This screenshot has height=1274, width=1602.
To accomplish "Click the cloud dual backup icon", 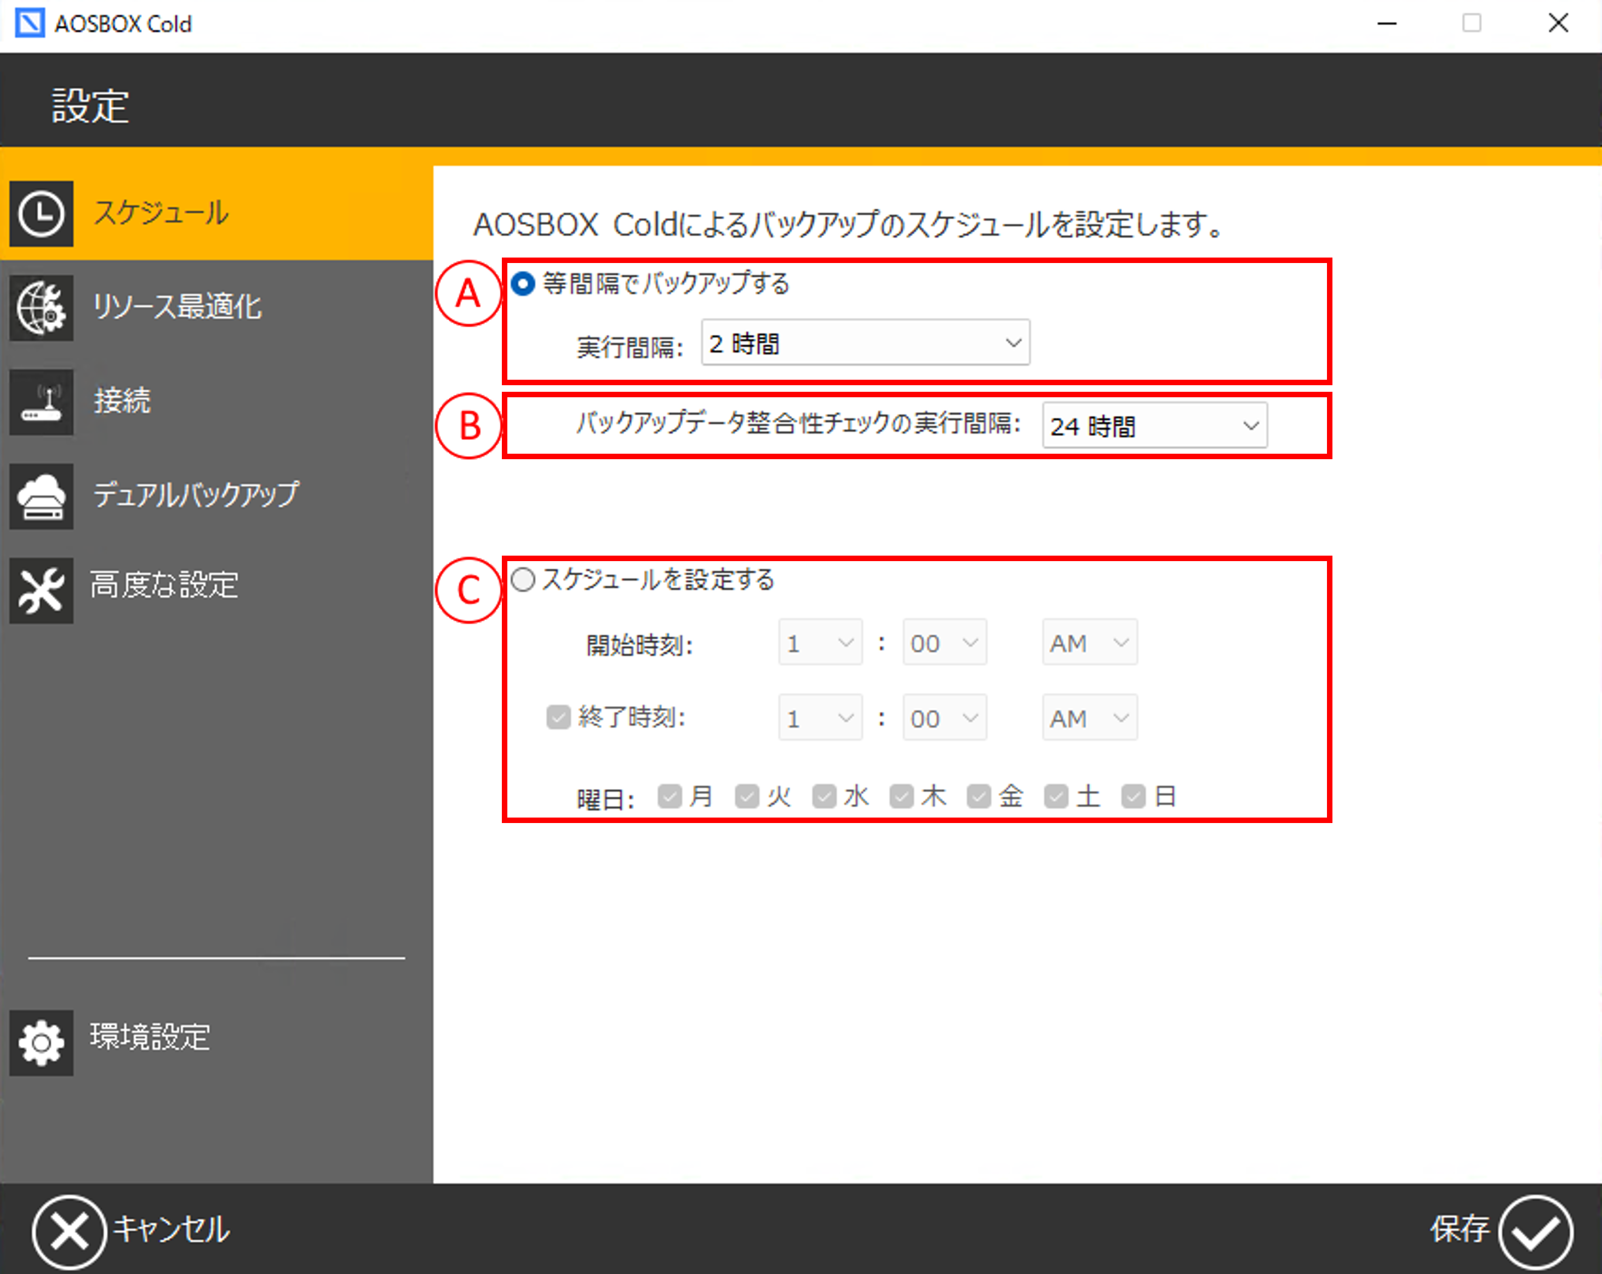I will tap(41, 496).
